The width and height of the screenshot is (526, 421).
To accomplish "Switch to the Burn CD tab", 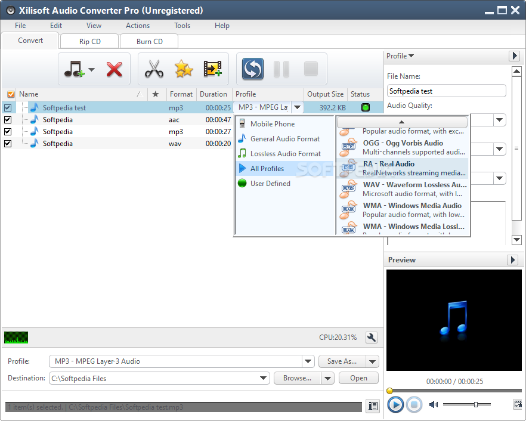I will point(149,41).
